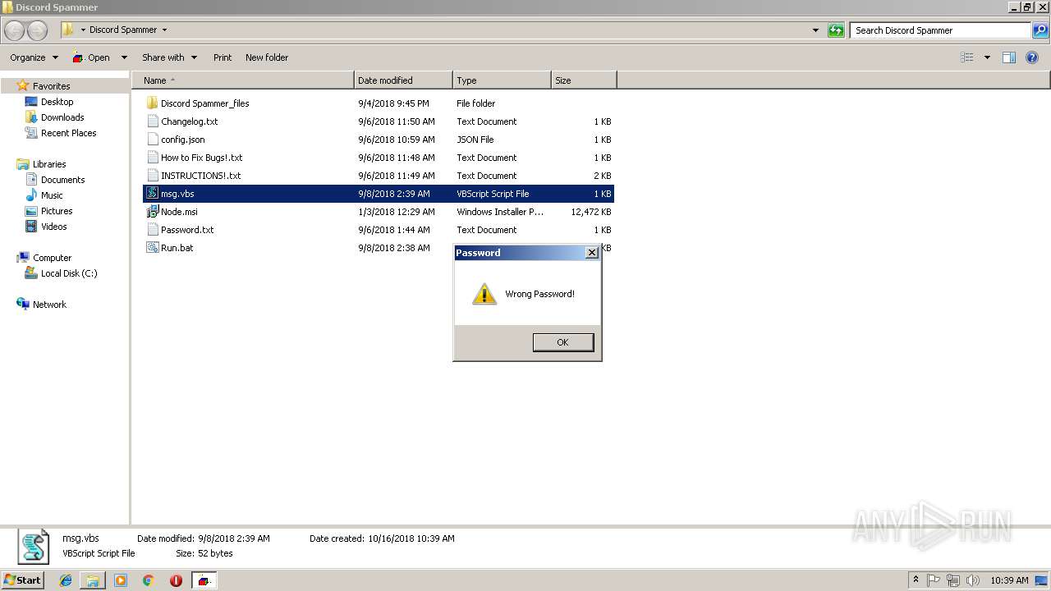The height and width of the screenshot is (591, 1051).
Task: Launch Google Chrome from the taskbar
Action: click(x=148, y=580)
